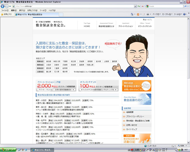This screenshot has height=152, width=190.
Task: Click the アパート・マンション 2,000件以上 banner
Action: 56,85
